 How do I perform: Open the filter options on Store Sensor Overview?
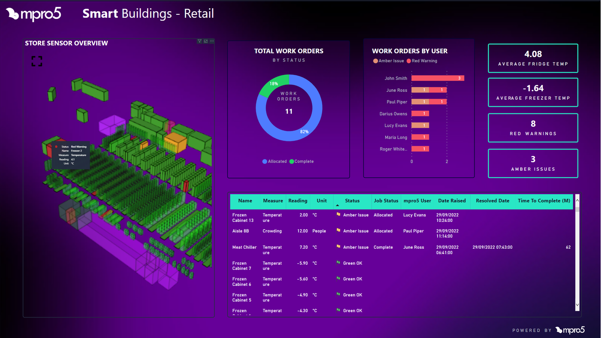(x=199, y=41)
